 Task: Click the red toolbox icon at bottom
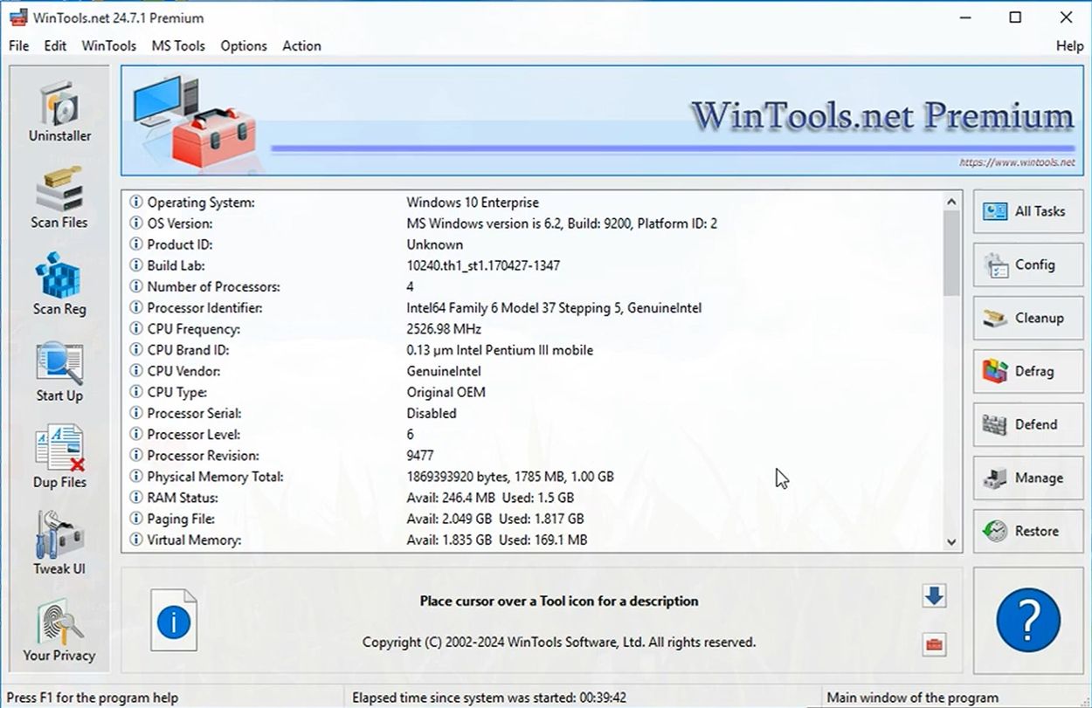click(x=934, y=645)
